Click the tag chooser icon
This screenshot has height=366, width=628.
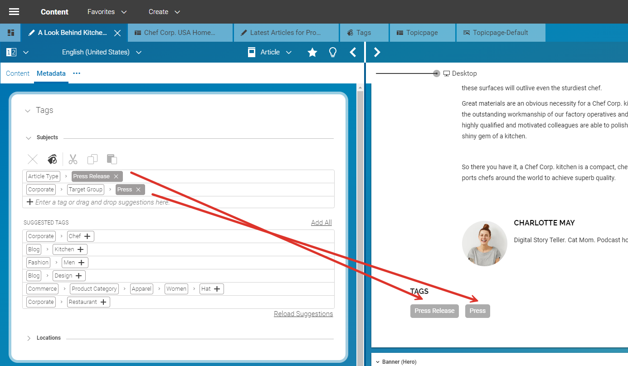pyautogui.click(x=52, y=159)
